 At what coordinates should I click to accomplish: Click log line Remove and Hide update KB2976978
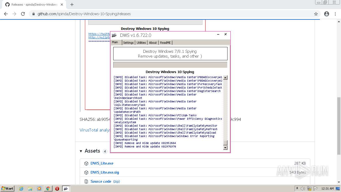[145, 147]
